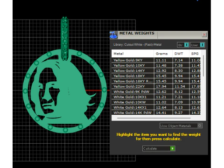Click the Calculate button

click(159, 148)
